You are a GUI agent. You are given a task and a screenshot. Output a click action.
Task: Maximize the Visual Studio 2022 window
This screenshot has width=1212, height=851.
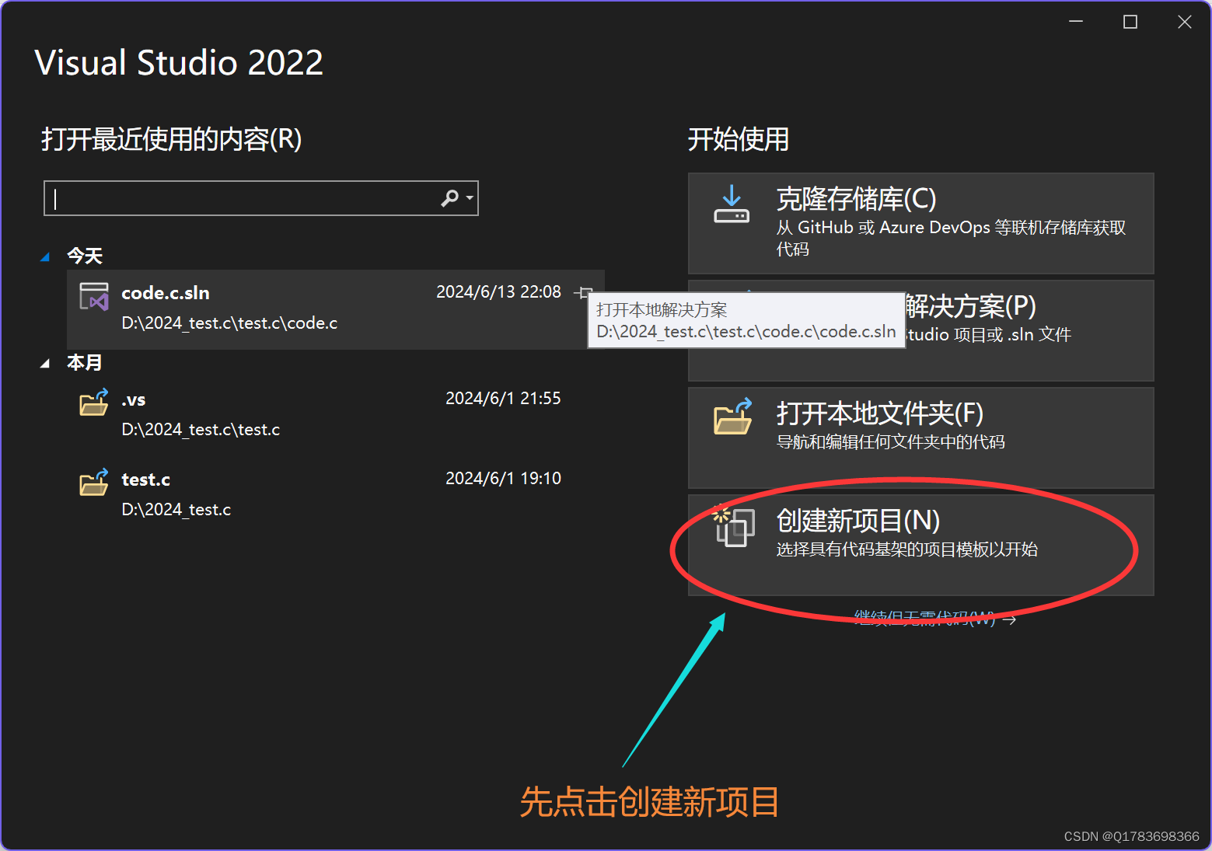(x=1130, y=22)
